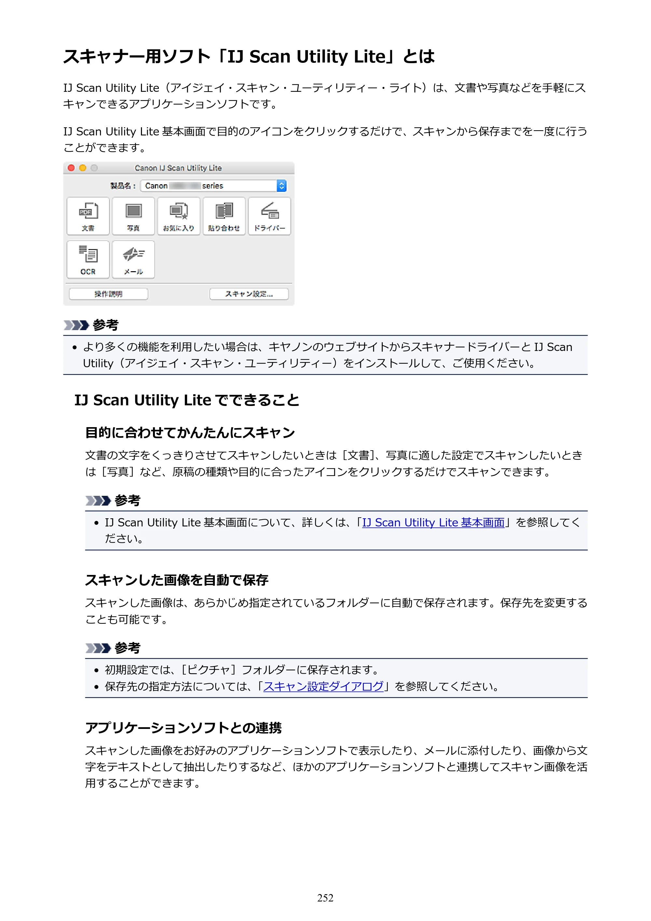This screenshot has width=651, height=921.
Task: Open the お気に入り (Favorites) scan icon
Action: pyautogui.click(x=178, y=216)
